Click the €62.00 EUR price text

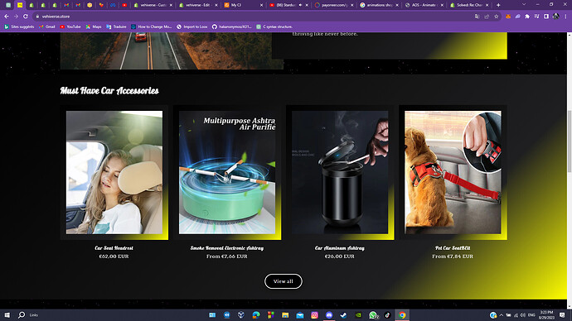coord(114,256)
